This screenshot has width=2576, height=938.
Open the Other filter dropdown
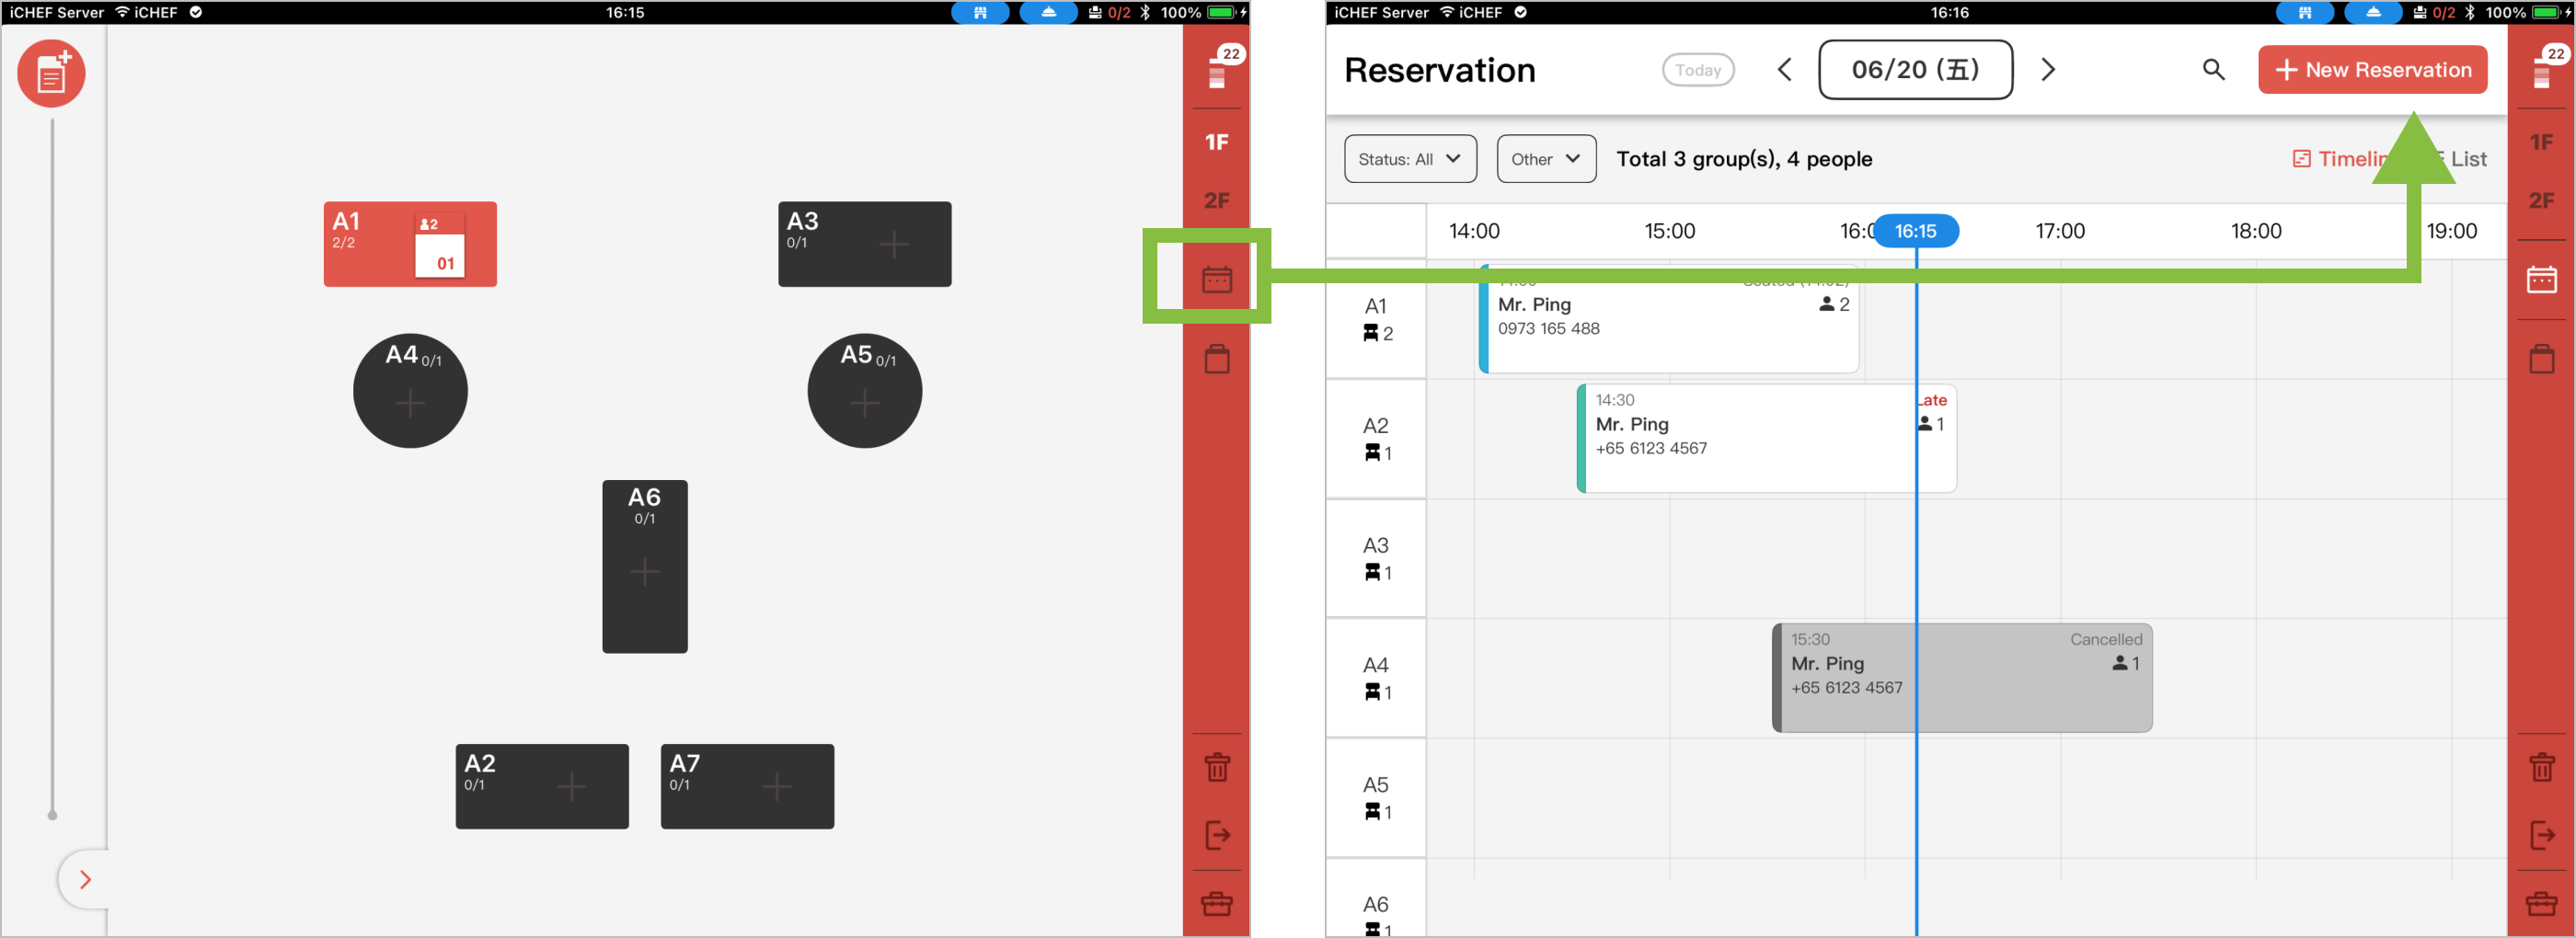[x=1545, y=159]
